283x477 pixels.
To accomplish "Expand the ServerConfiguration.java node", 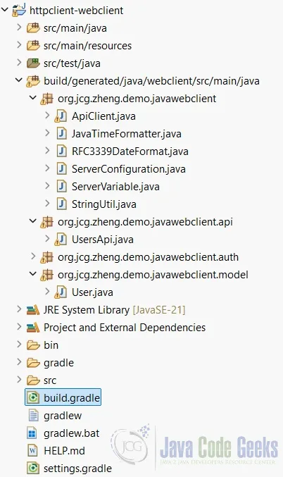I will tap(47, 169).
